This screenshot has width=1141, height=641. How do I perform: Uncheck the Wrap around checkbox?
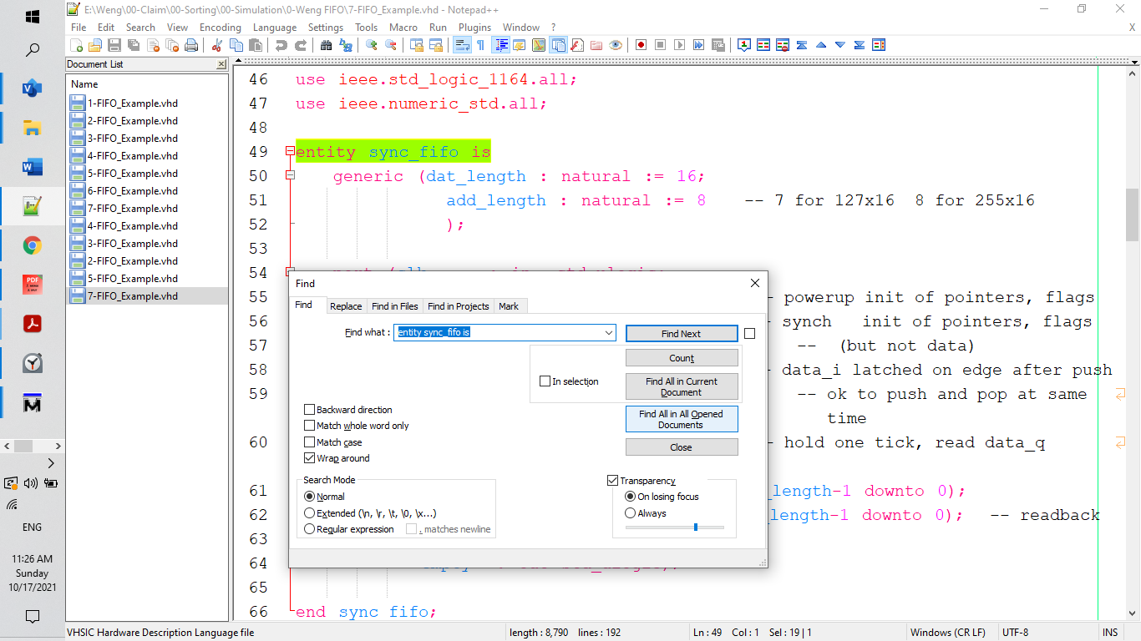click(x=310, y=458)
